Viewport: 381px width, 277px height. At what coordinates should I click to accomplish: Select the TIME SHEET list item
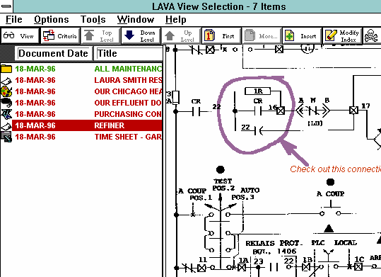coord(81,137)
